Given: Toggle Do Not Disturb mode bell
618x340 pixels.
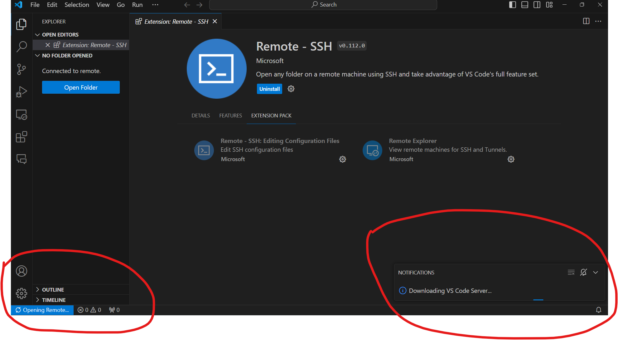Looking at the screenshot, I should click(x=583, y=272).
